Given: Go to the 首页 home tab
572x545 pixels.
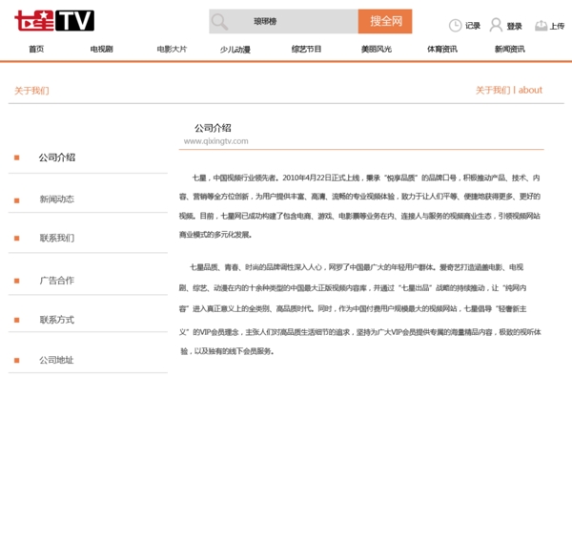Looking at the screenshot, I should point(36,49).
